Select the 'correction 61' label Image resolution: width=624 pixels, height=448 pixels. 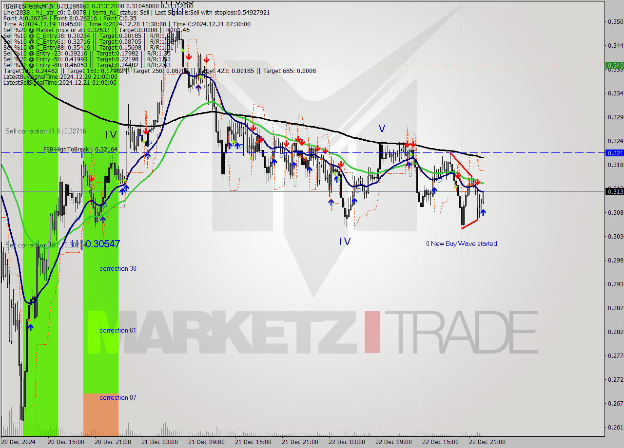click(118, 330)
